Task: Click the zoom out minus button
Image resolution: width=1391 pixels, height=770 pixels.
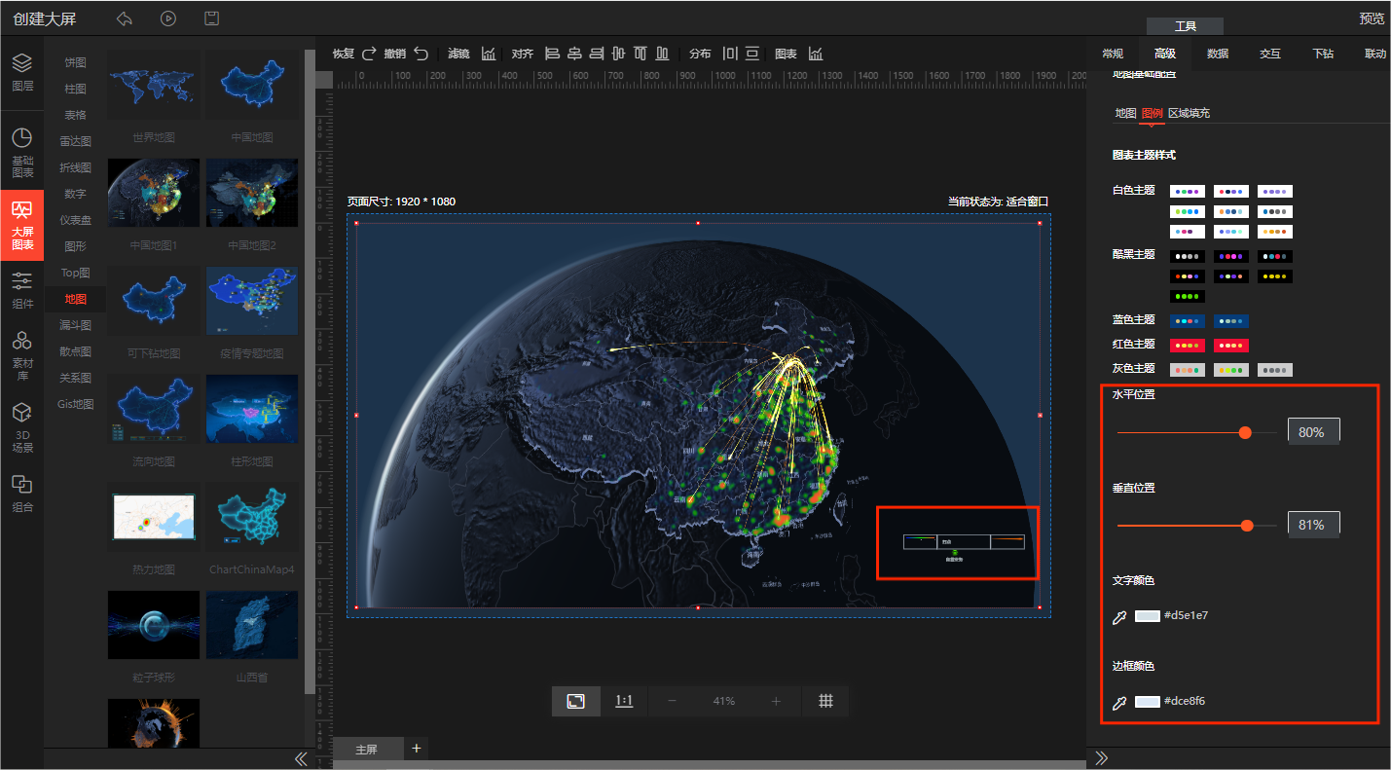Action: 672,701
